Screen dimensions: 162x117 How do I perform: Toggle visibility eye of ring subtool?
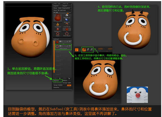70,46
